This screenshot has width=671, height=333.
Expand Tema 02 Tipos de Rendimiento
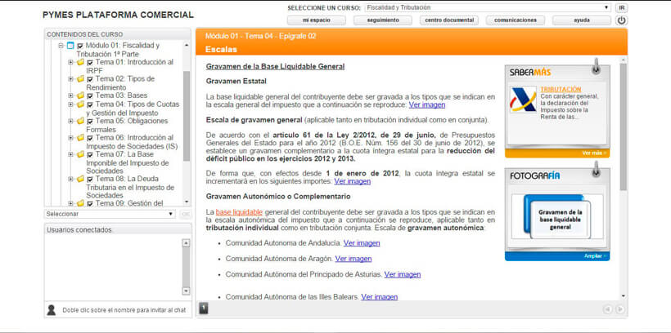[70, 79]
